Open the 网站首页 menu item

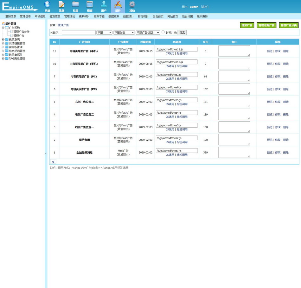pyautogui.click(x=173, y=16)
